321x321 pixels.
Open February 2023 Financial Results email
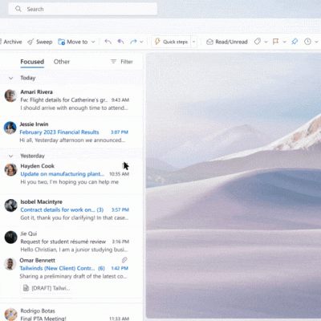pyautogui.click(x=71, y=132)
